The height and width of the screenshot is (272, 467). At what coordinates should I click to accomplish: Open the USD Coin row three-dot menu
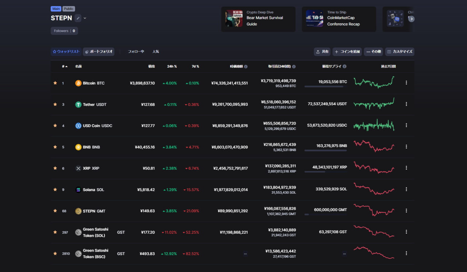click(406, 125)
